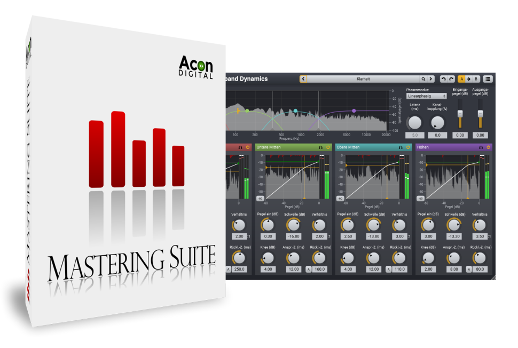Toggle the Untere Mitten band power button
The image size is (518, 348).
(x=328, y=147)
